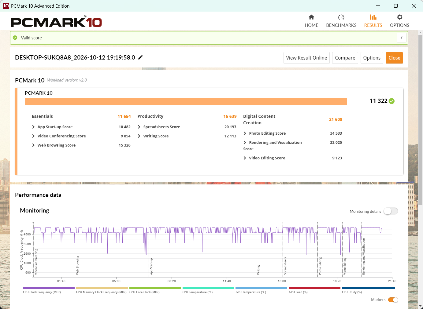Expand Photo Editing Score
This screenshot has height=309, width=423.
point(245,133)
